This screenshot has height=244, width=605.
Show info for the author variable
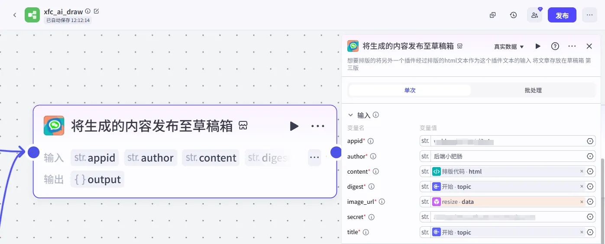[373, 156]
